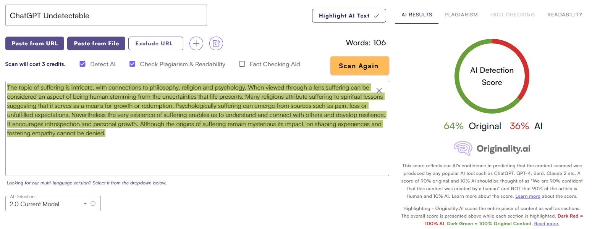The image size is (592, 229).
Task: Click the Originality.ai brain logo
Action: pos(463,149)
